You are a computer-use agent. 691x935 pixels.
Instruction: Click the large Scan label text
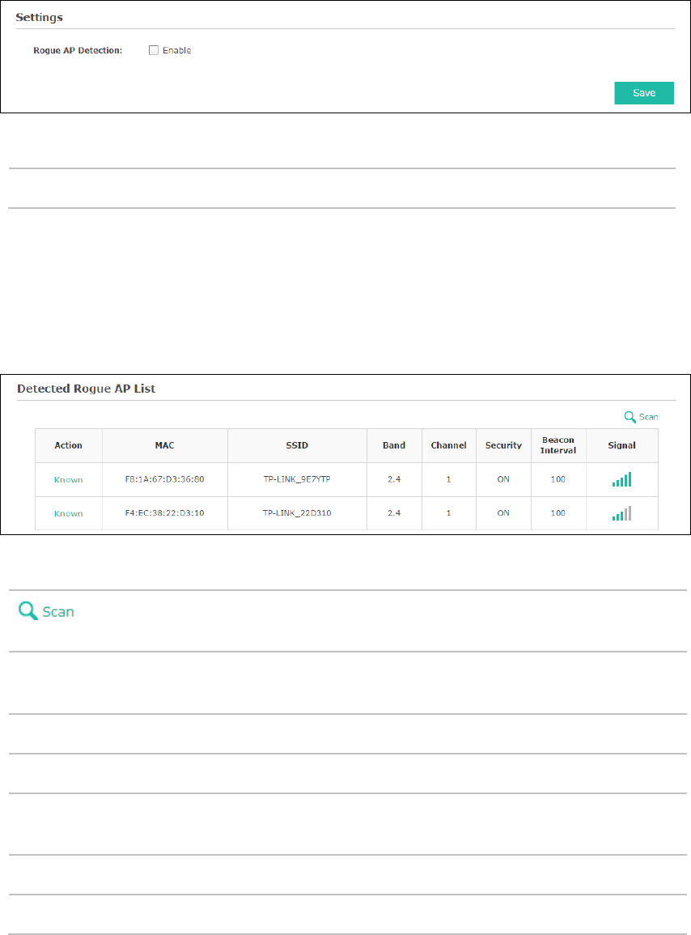tap(58, 612)
